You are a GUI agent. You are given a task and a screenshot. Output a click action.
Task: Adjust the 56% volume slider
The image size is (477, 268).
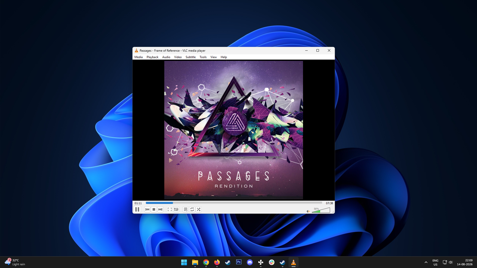click(x=321, y=210)
